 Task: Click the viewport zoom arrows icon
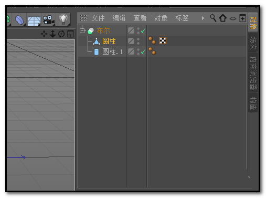click(52, 34)
